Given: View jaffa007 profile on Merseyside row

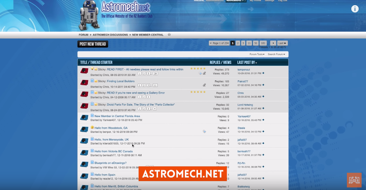Looking at the screenshot, I should (242, 140).
